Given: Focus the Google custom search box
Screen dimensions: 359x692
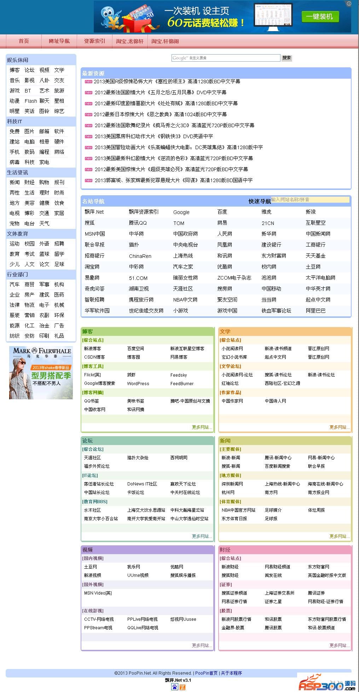Looking at the screenshot, I should coord(226,58).
